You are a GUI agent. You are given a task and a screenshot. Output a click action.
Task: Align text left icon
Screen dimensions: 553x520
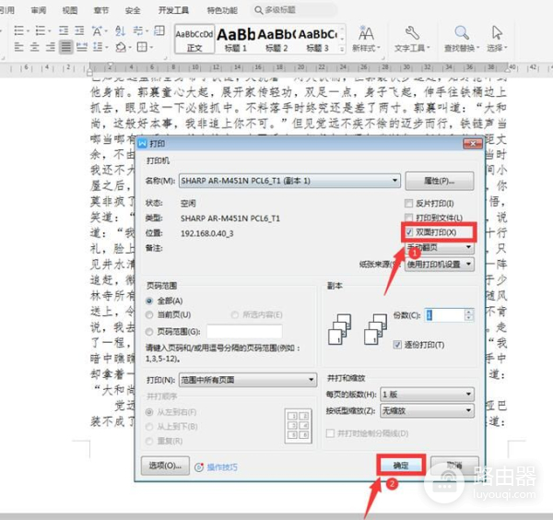coord(18,47)
